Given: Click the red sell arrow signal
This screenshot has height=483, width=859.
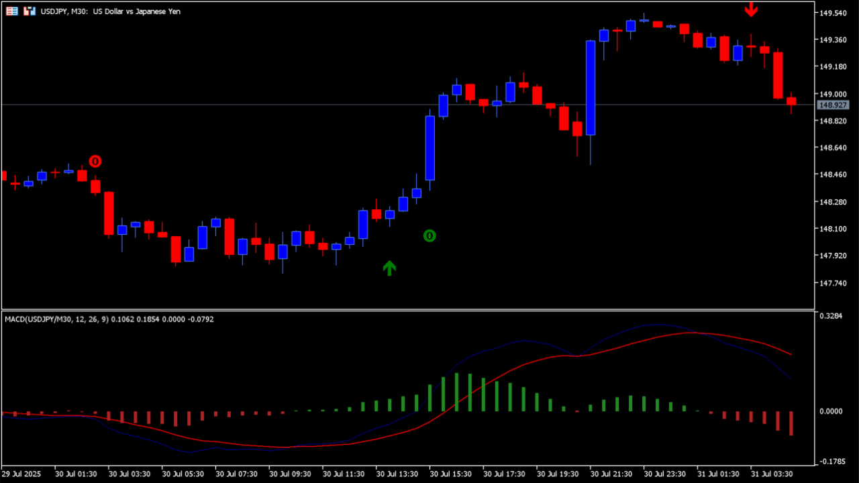Looking at the screenshot, I should point(751,10).
